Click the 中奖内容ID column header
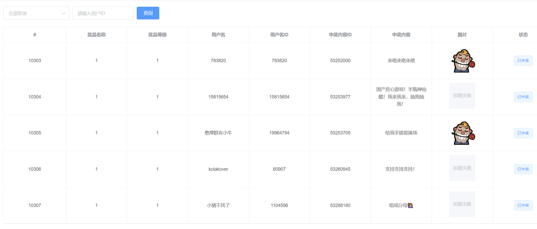 [340, 35]
